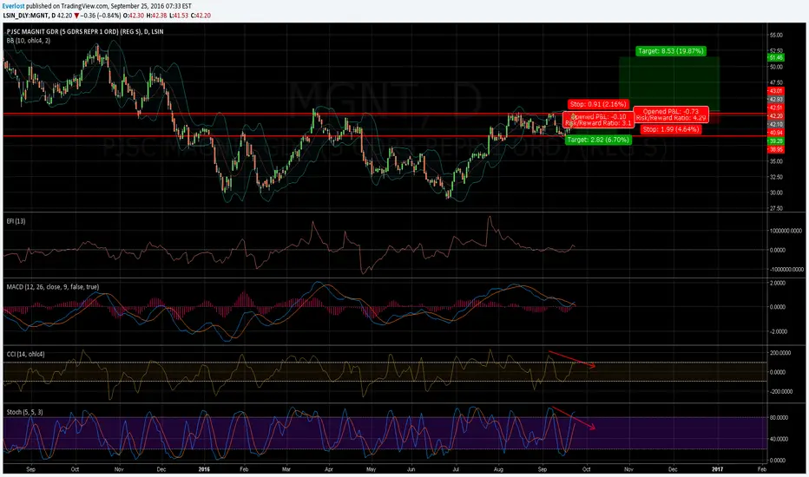
Task: Select the MACD (12, 26, close, 9) legend
Action: pos(53,287)
